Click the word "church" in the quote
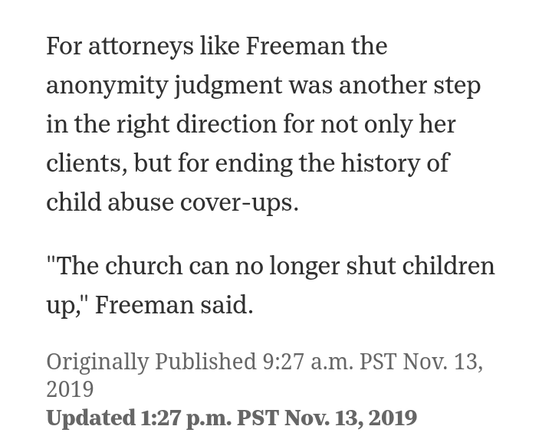The image size is (552, 436). tap(143, 266)
